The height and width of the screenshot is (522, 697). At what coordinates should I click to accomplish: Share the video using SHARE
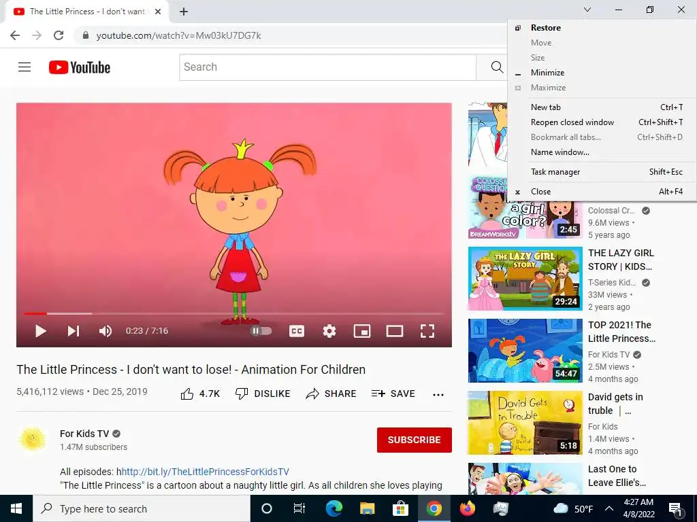pyautogui.click(x=331, y=394)
